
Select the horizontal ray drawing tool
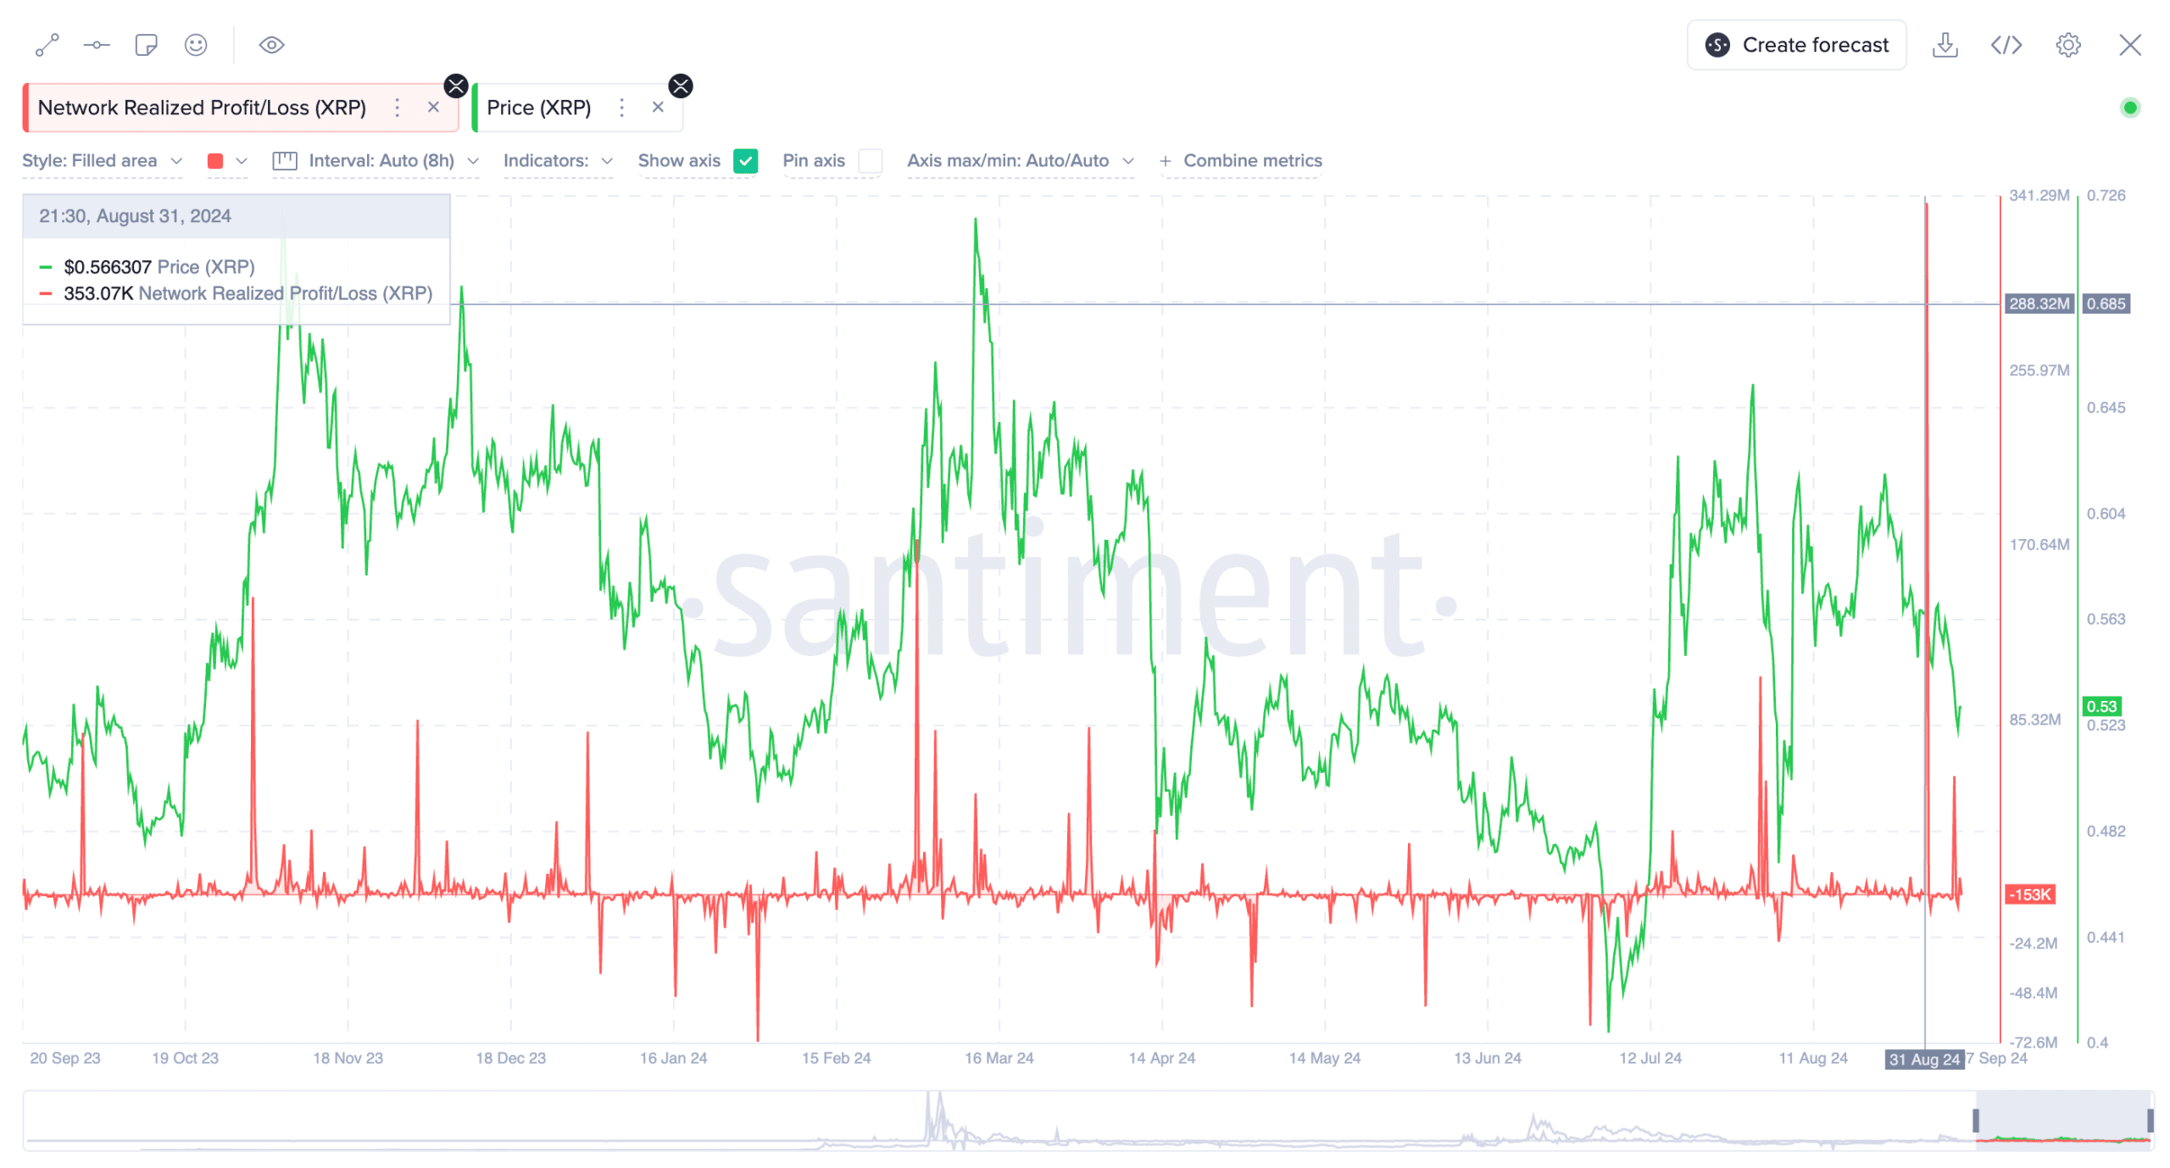tap(97, 45)
